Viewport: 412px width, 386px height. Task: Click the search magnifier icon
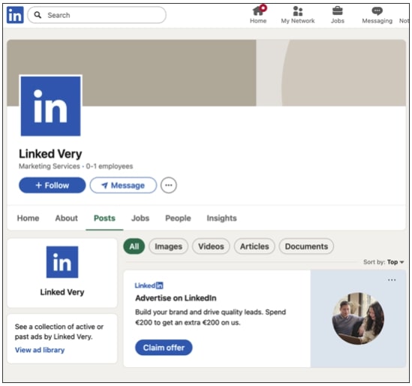(x=38, y=15)
